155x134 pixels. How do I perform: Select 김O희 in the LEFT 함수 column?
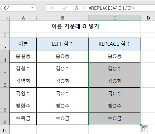[63, 81]
